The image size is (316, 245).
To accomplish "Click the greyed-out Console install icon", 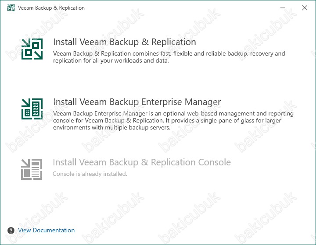I will (32, 169).
